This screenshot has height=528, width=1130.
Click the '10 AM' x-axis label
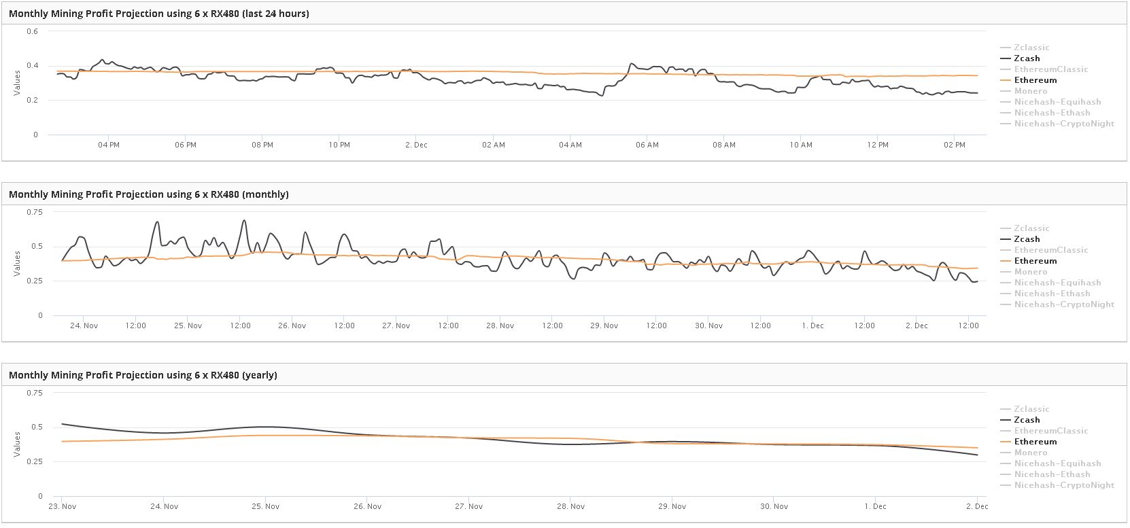[801, 145]
